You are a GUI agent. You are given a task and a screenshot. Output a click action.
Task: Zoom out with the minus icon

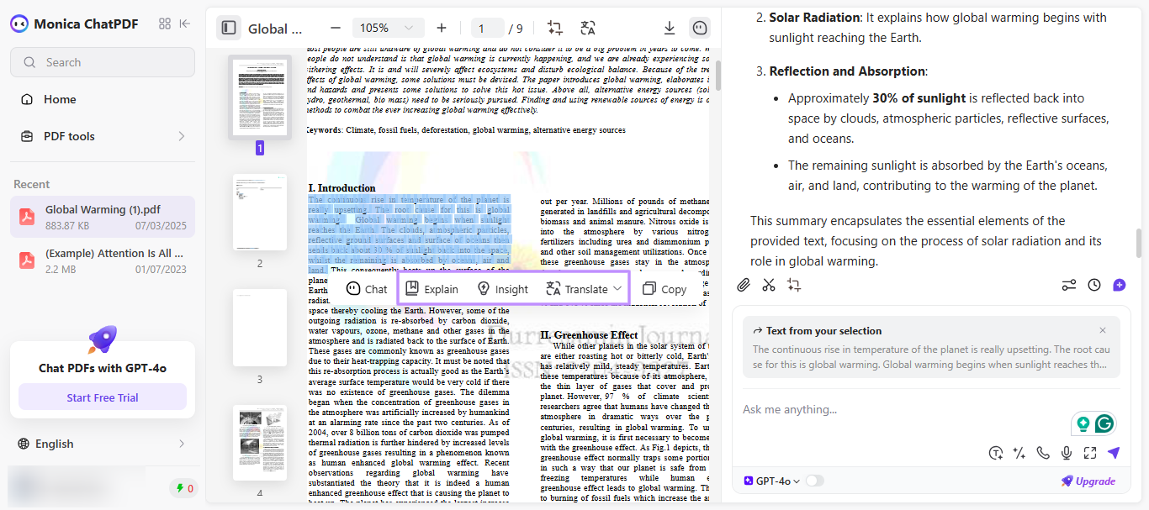click(336, 28)
